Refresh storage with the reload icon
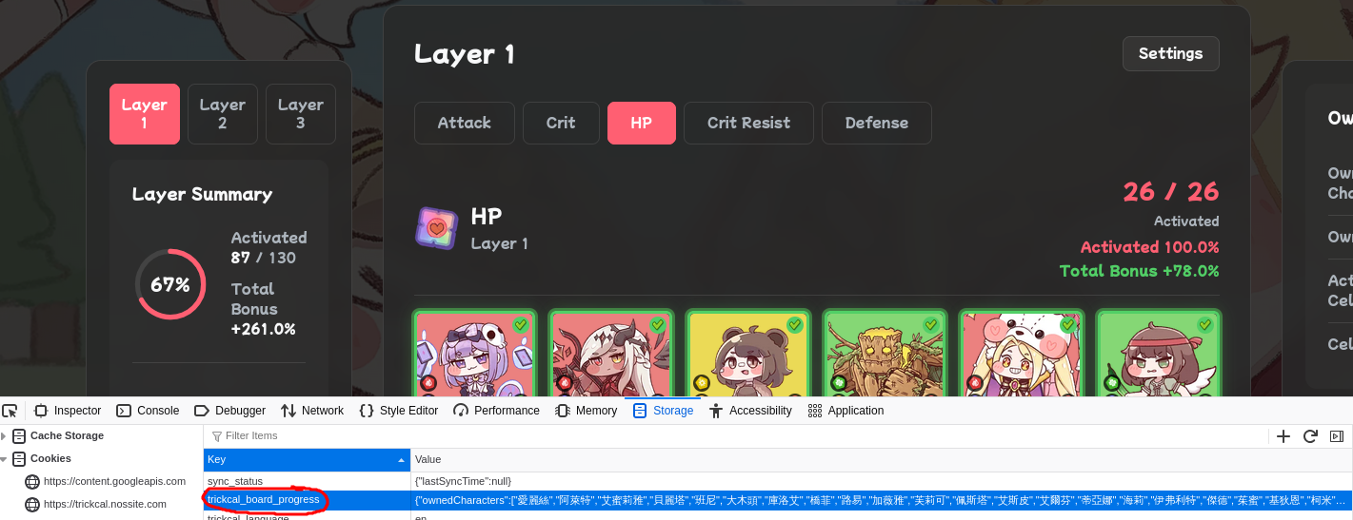The image size is (1353, 520). 1310,436
